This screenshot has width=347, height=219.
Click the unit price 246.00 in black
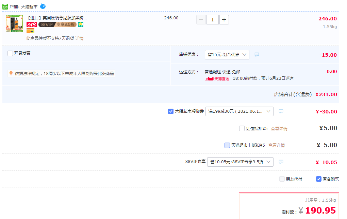coord(171,18)
